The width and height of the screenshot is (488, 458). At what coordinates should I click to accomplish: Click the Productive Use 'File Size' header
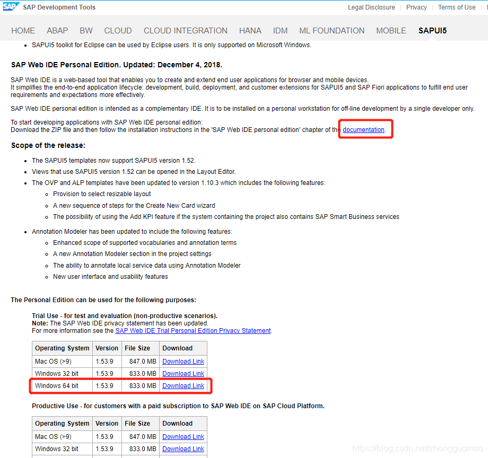[141, 424]
